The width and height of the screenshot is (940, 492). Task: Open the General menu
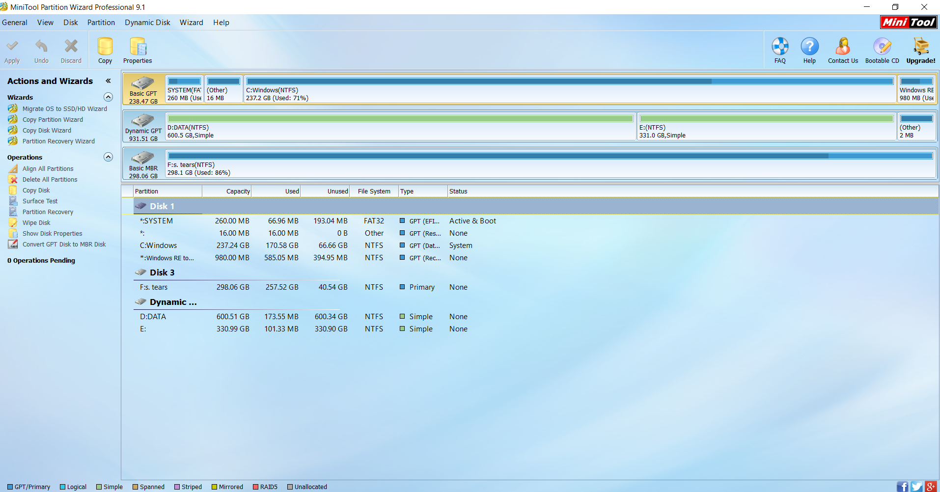pos(15,23)
